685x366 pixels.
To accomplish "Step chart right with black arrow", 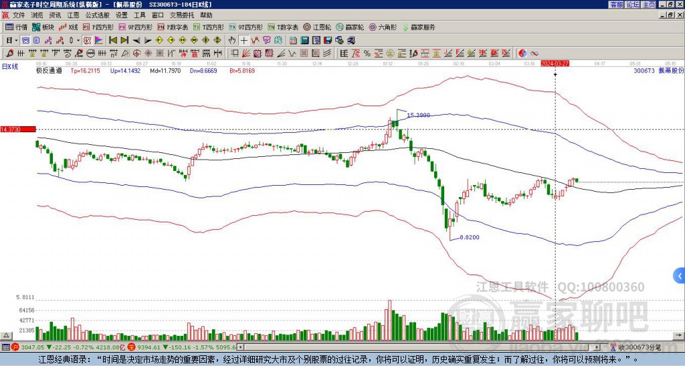I will [148, 41].
